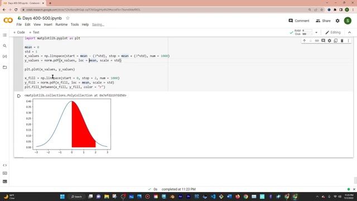The image size is (357, 201).
Task: Go forward in browser history
Action: click(x=10, y=10)
